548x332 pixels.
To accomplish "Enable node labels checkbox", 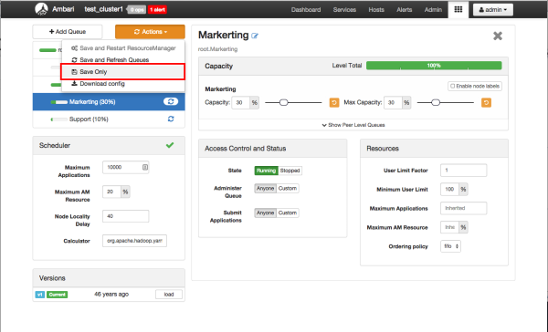I will (453, 86).
